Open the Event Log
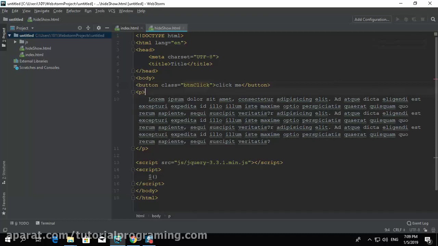Viewport: 438px width, 246px height. [417, 223]
